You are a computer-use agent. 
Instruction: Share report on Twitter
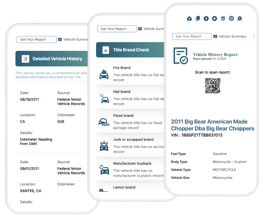[215, 19]
